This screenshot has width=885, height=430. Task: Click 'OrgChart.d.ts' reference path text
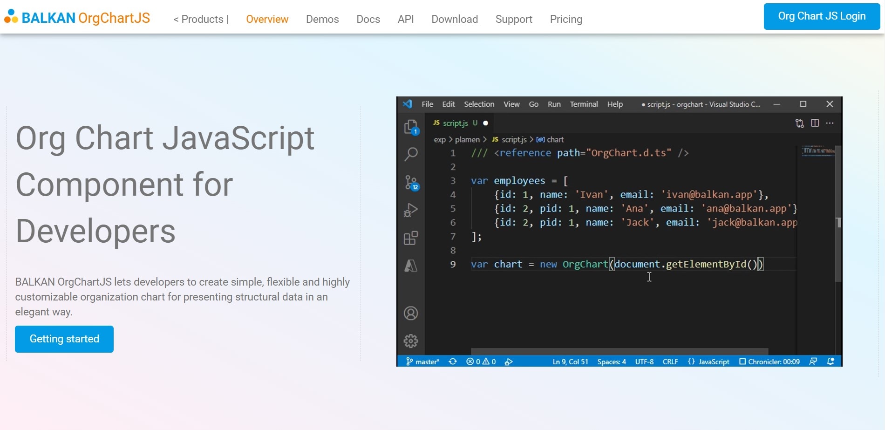pos(629,153)
